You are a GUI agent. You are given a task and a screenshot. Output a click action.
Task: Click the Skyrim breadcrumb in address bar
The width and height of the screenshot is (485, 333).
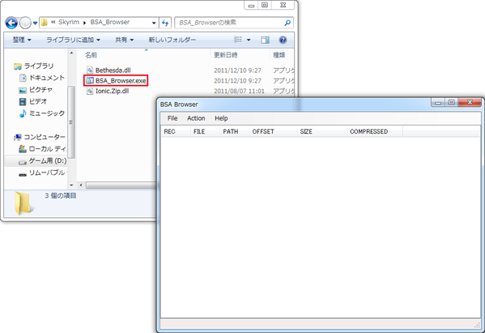[x=69, y=23]
